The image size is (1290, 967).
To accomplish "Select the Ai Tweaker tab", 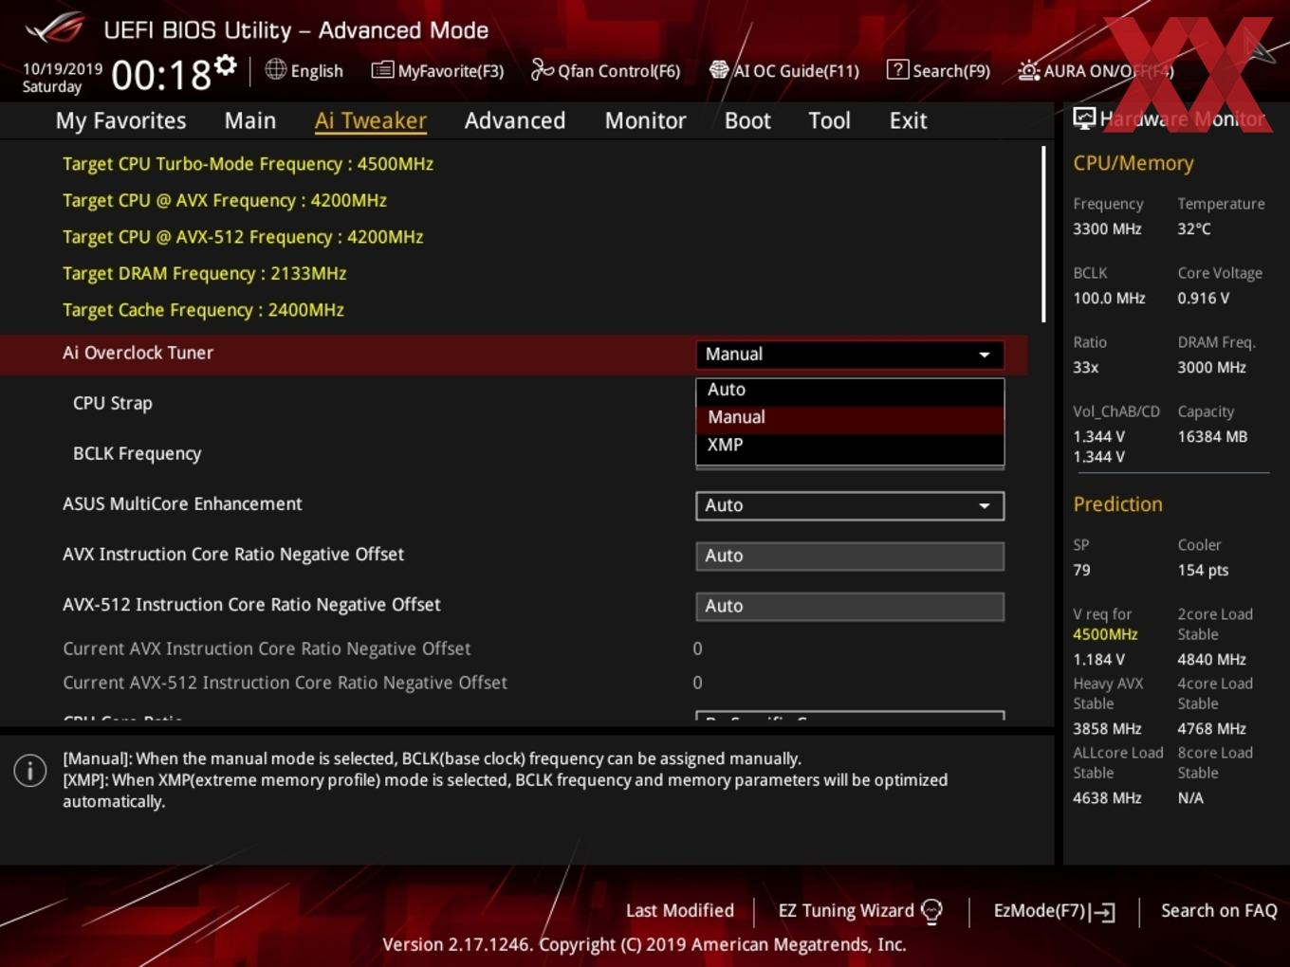I will point(371,120).
